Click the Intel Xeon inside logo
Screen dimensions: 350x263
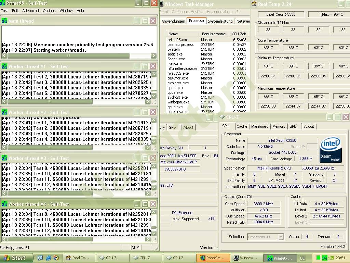coord(331,149)
